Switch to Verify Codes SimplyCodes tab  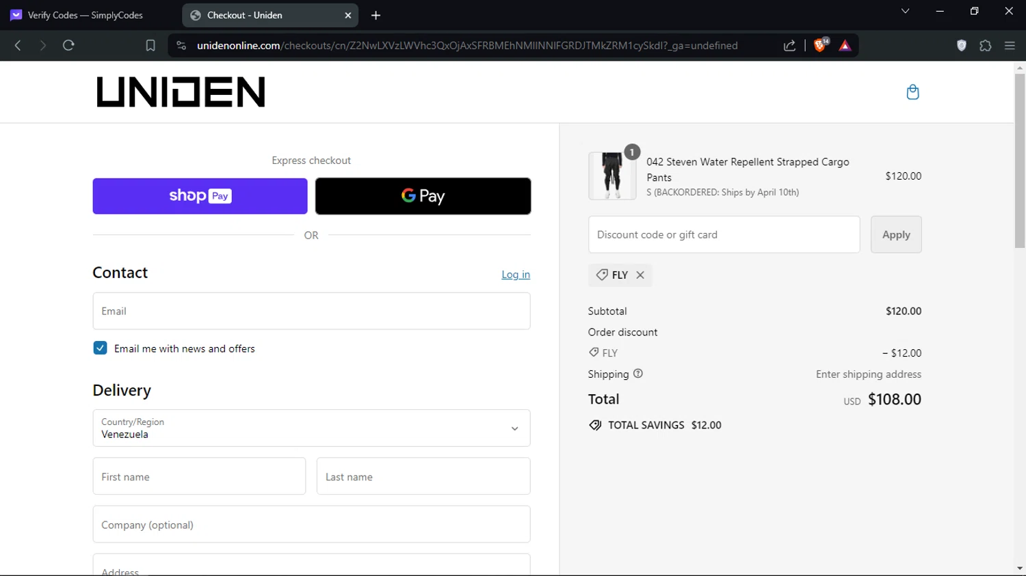click(85, 15)
